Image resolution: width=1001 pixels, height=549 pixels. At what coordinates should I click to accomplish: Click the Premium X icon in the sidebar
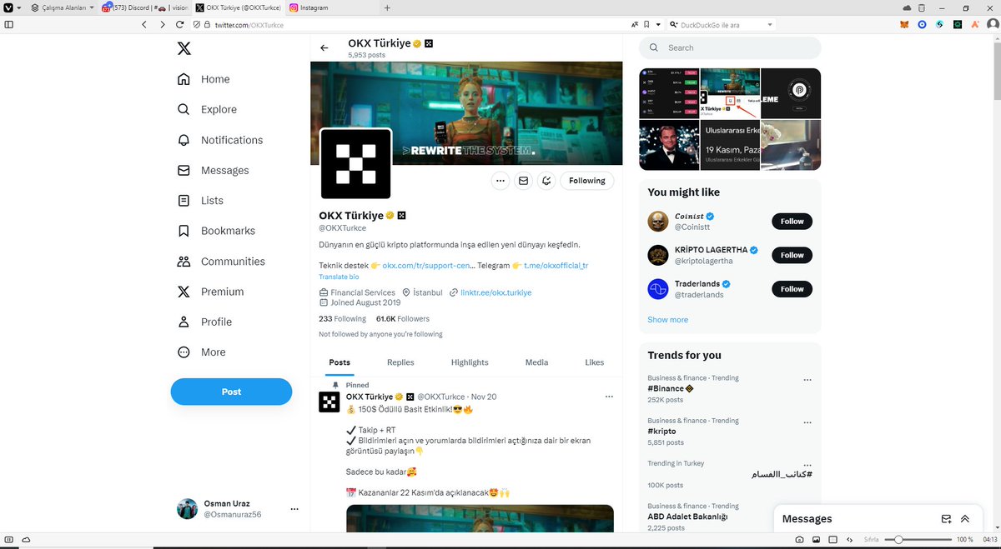pyautogui.click(x=184, y=292)
